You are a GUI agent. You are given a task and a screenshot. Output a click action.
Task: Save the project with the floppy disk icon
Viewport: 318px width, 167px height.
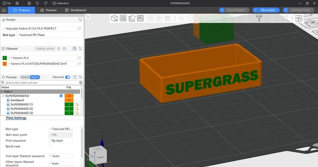tap(29, 3)
